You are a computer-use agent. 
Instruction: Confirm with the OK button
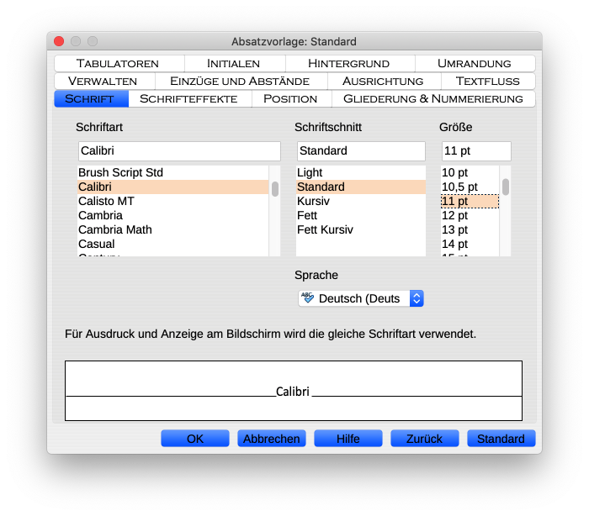(195, 439)
